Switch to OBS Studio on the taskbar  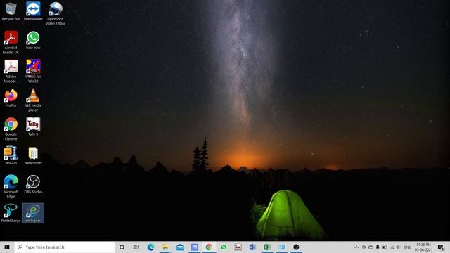tap(296, 247)
